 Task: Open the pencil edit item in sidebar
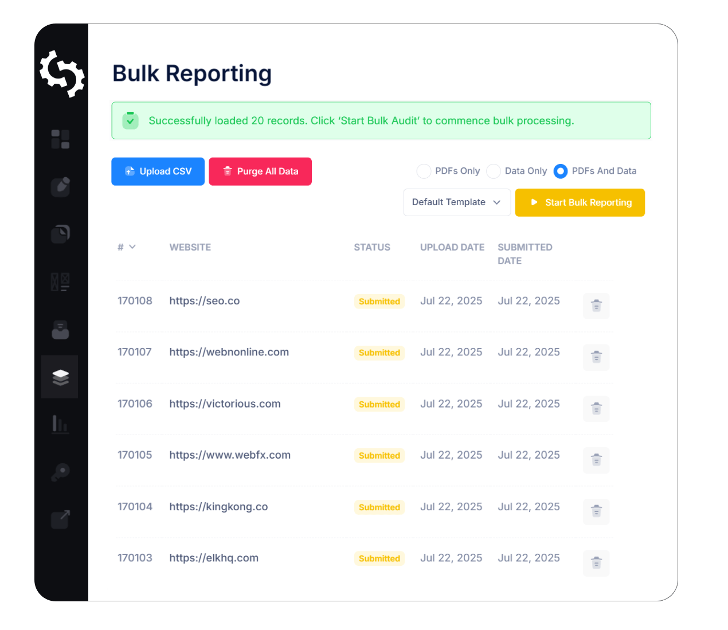[60, 186]
